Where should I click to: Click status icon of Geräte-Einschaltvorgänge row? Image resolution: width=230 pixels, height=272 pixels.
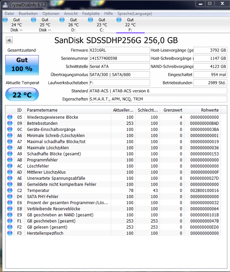(x=10, y=129)
